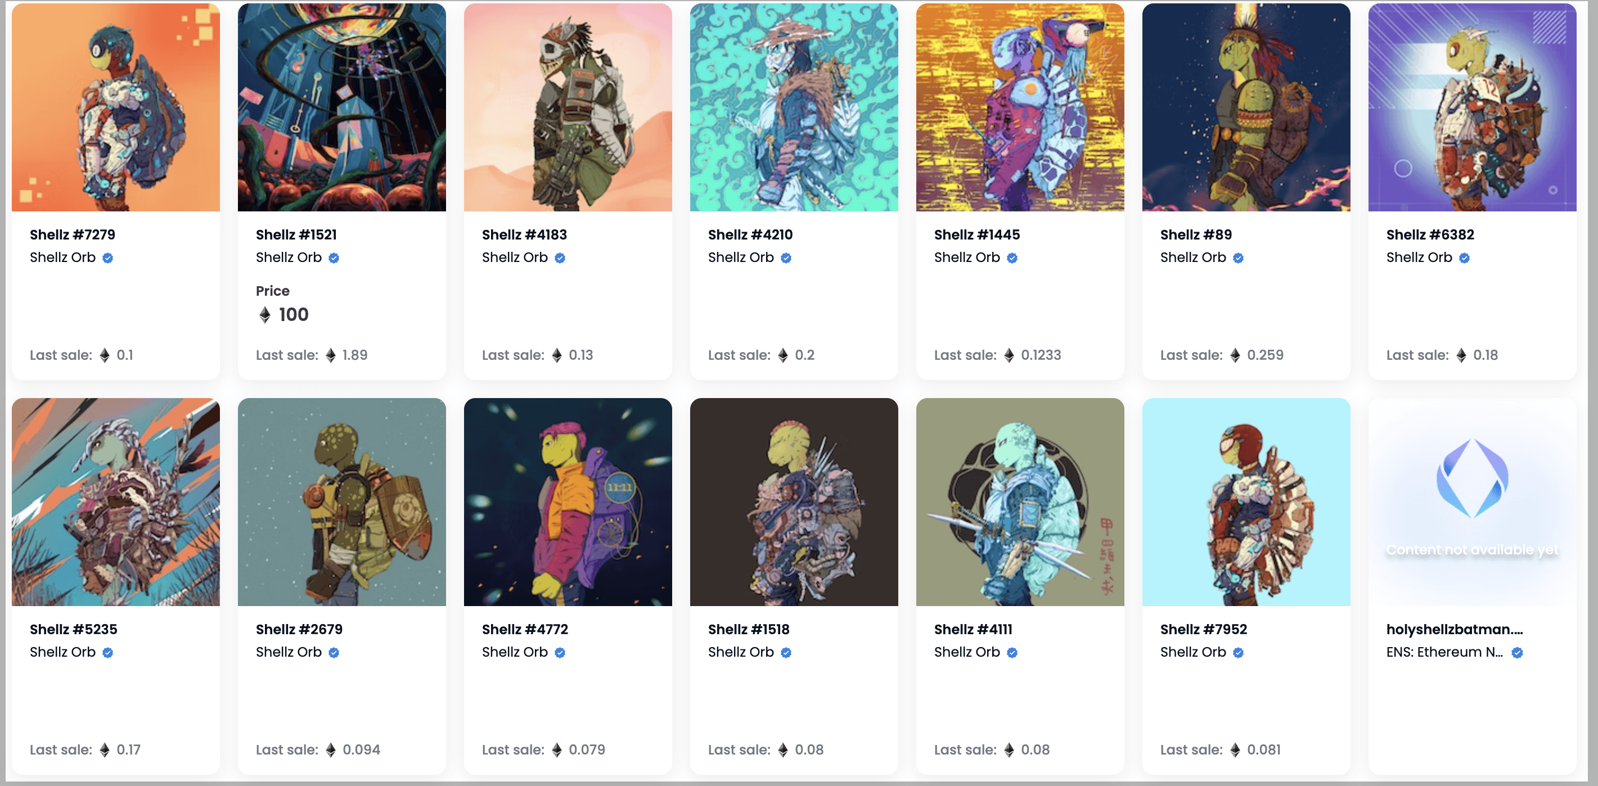Click the Ethereum icon next to last sale 0.1233
The height and width of the screenshot is (786, 1598).
coord(1009,355)
